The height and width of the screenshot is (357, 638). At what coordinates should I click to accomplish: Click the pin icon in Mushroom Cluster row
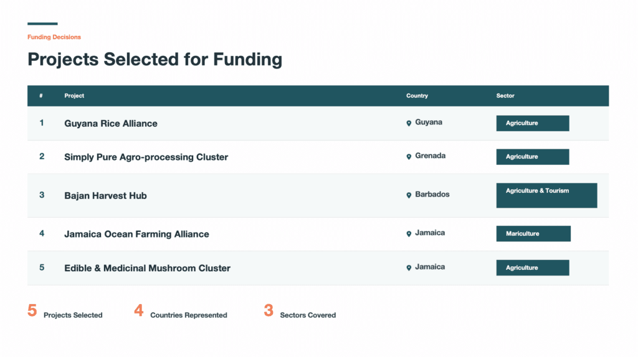point(409,267)
